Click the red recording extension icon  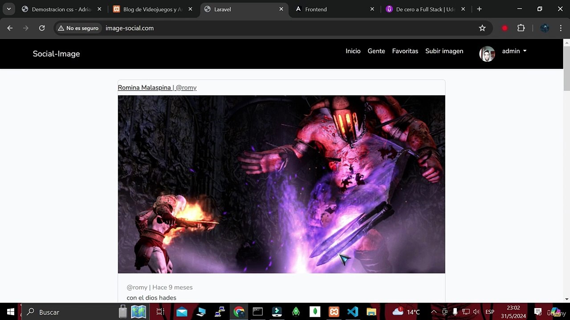click(505, 28)
